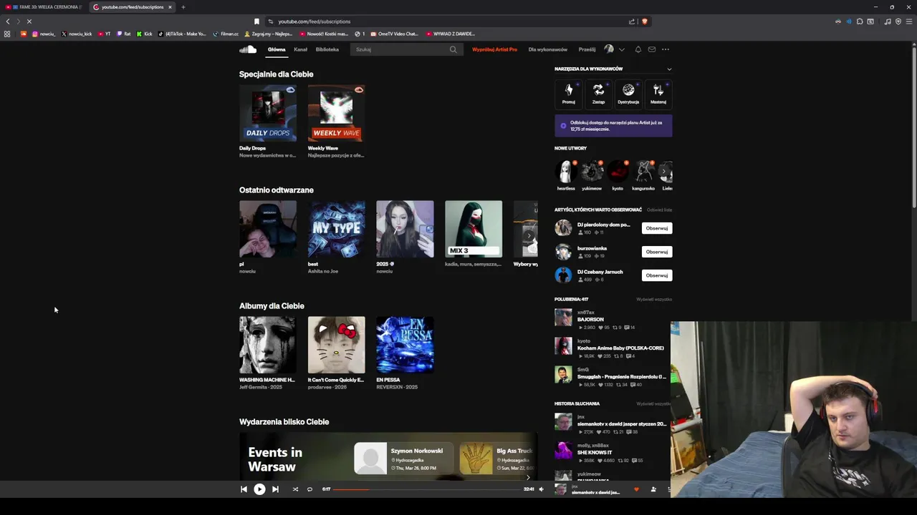
Task: Collapse Narzędzia dla wykonawców section
Action: click(669, 69)
